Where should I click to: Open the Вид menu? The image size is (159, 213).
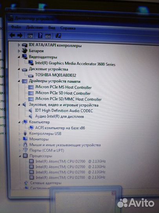click(52, 28)
